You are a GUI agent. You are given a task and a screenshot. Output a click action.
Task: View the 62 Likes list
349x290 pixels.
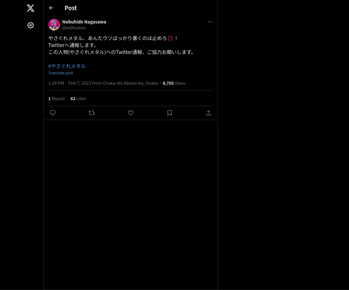78,98
